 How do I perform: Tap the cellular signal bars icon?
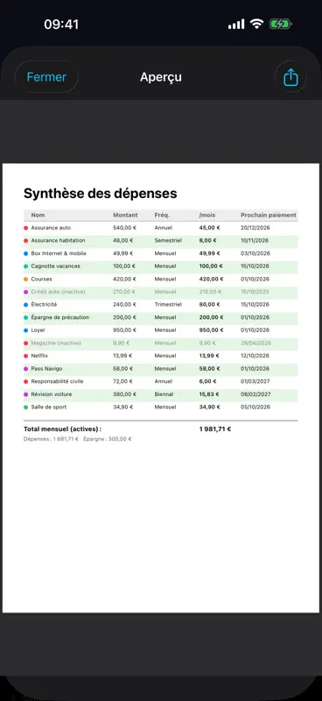[x=236, y=25]
